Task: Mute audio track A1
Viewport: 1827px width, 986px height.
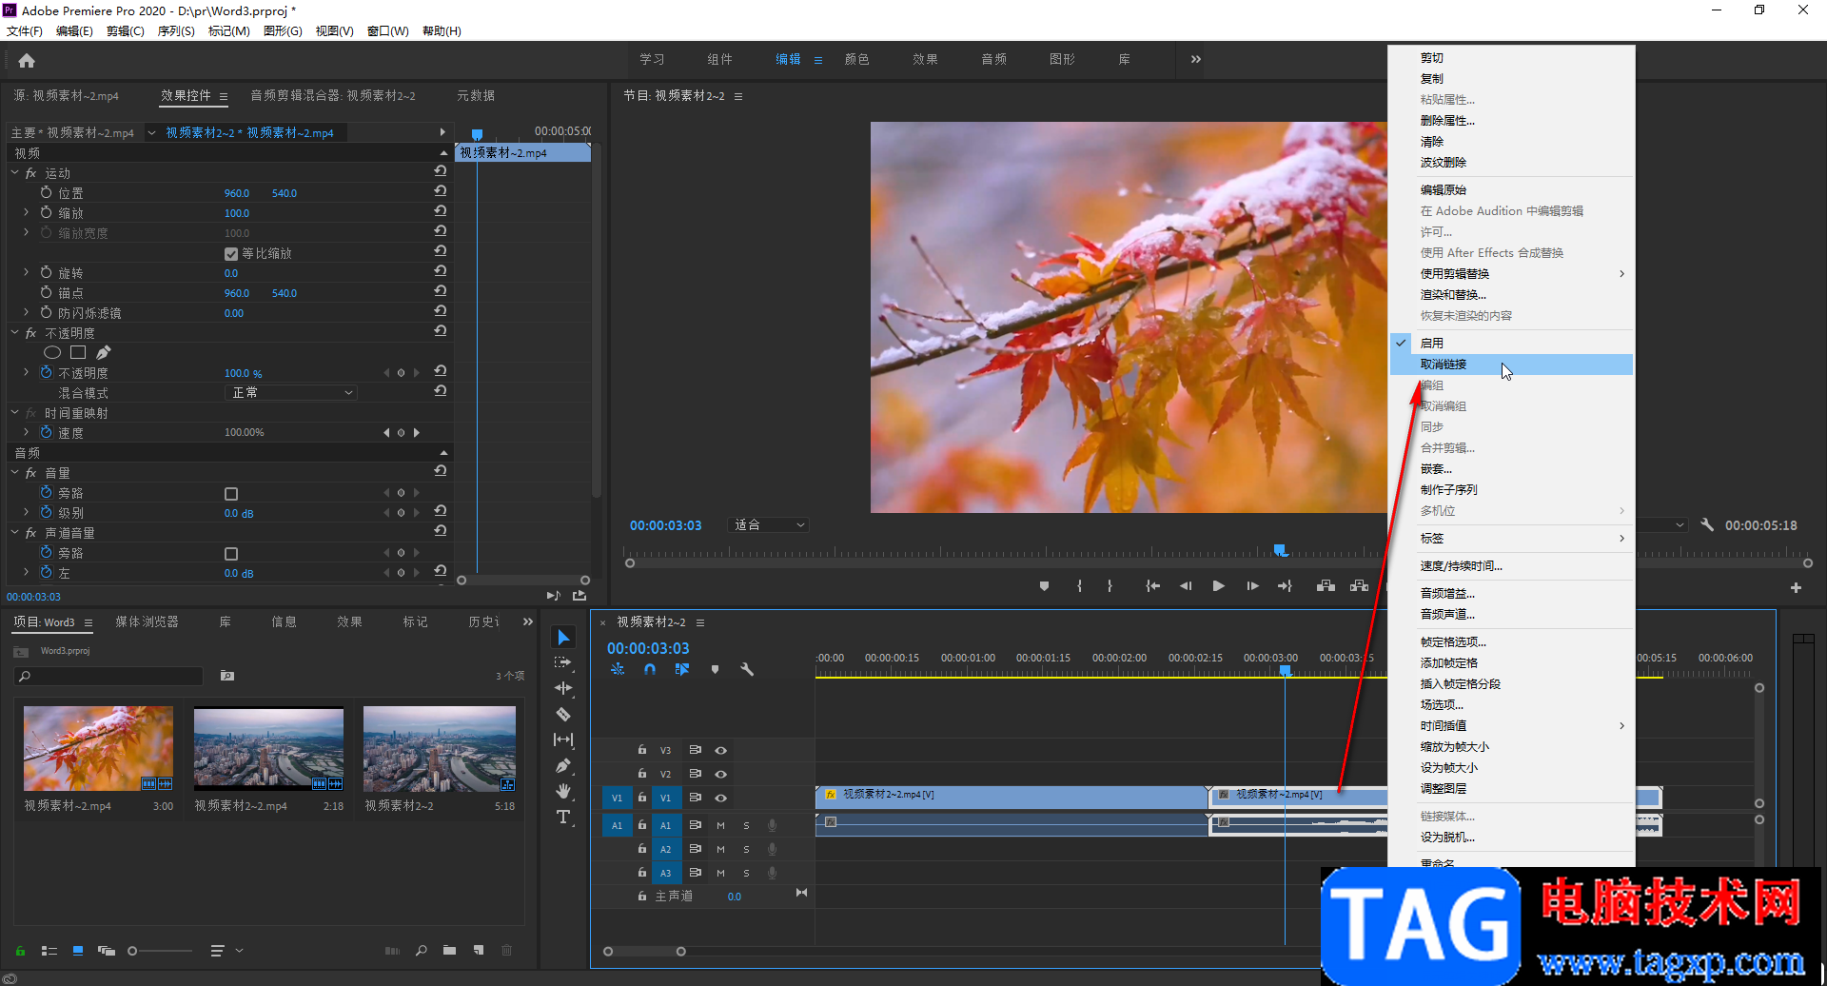Action: 720,825
